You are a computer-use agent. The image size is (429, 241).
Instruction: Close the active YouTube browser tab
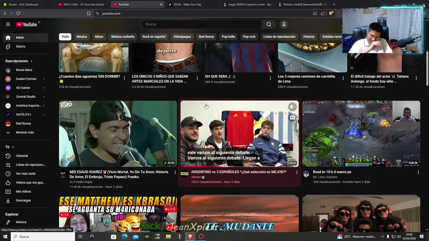click(161, 4)
